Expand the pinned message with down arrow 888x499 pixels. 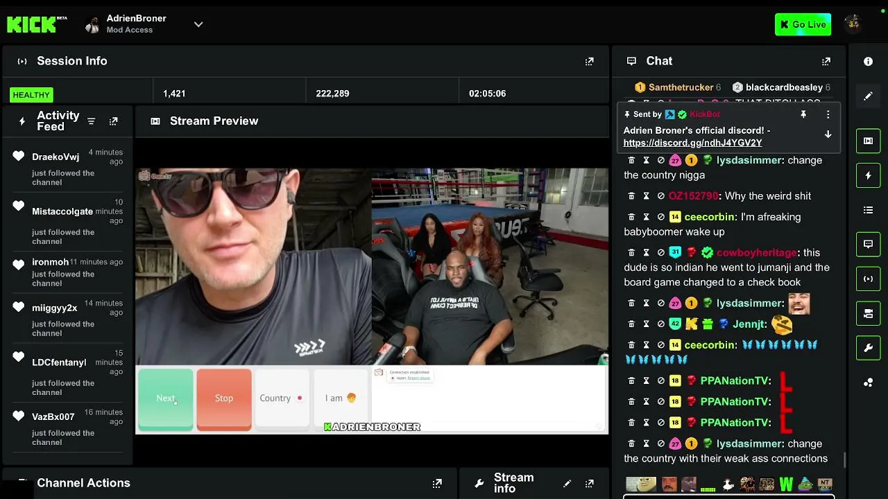point(828,134)
